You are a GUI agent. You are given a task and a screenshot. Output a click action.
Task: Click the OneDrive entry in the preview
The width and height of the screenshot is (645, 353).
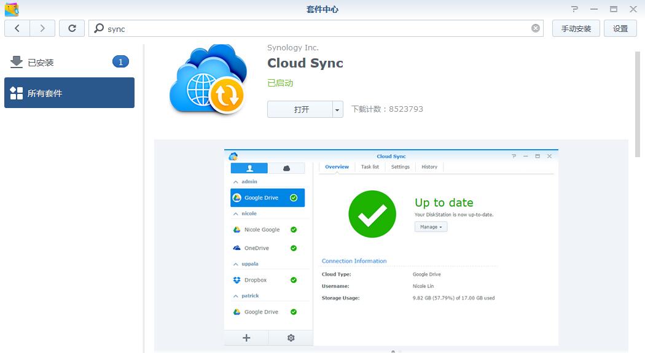pyautogui.click(x=267, y=248)
